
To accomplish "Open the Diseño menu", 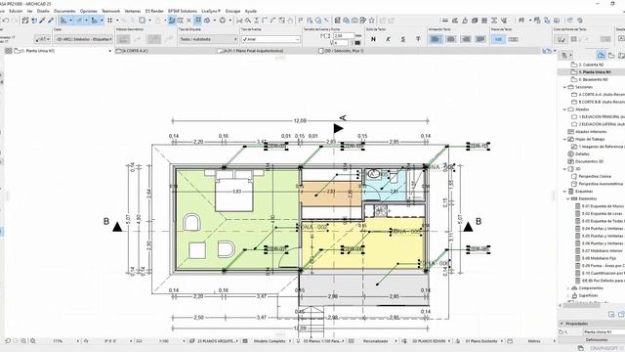I will pos(43,11).
